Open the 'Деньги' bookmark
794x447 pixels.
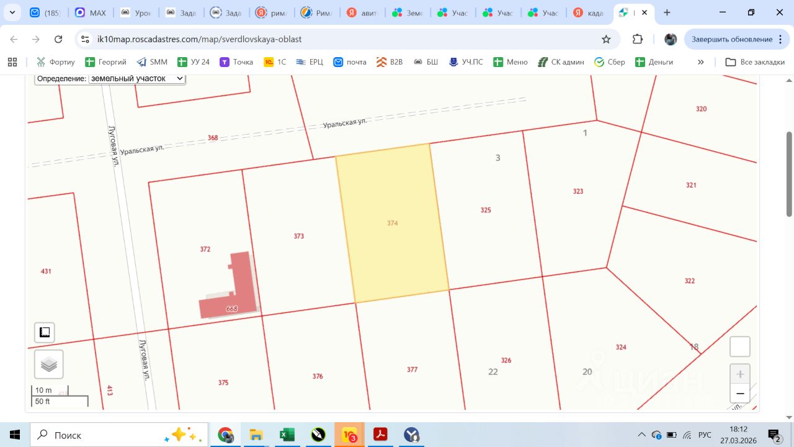coord(654,62)
